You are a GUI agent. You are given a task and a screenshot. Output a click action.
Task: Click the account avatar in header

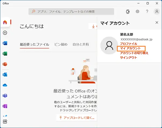[x=157, y=11]
